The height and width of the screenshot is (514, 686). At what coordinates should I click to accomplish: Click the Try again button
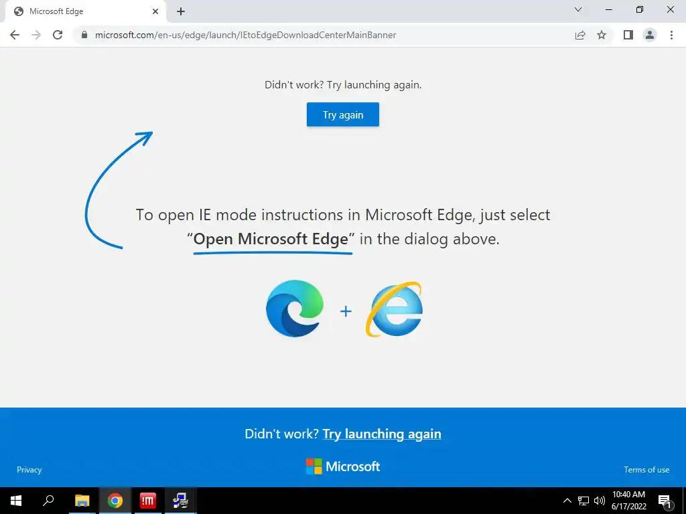click(343, 114)
